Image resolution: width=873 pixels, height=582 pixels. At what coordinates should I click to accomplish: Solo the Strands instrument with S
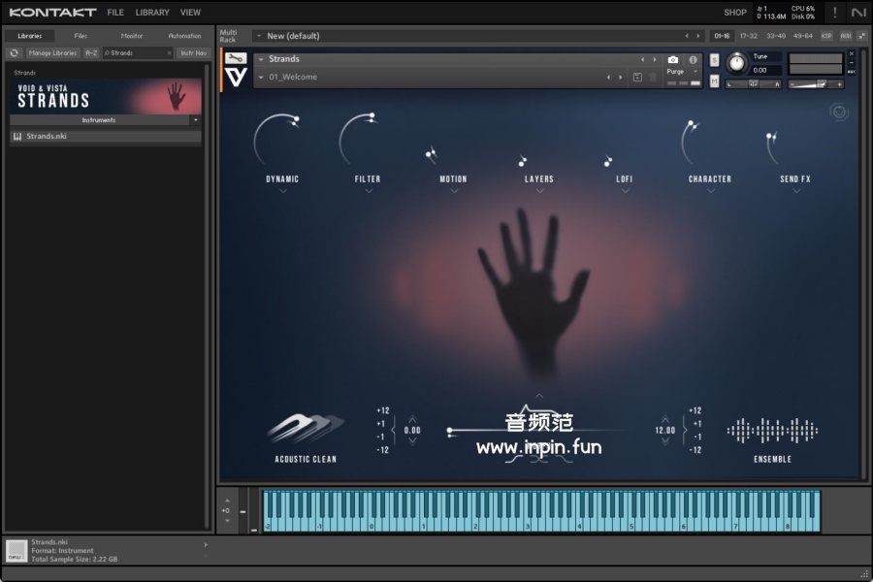[x=714, y=59]
